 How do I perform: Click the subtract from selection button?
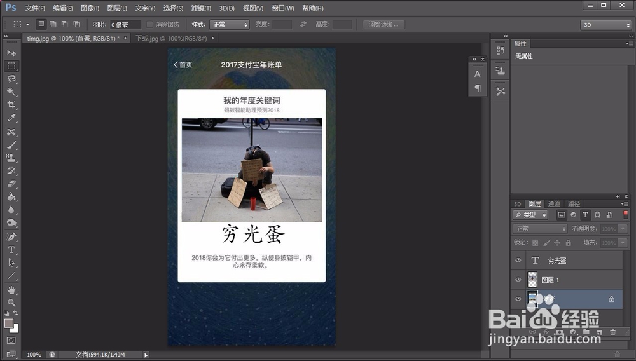click(x=64, y=24)
